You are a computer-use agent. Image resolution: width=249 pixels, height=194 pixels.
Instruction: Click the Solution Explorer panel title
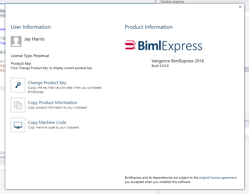[172, 2]
